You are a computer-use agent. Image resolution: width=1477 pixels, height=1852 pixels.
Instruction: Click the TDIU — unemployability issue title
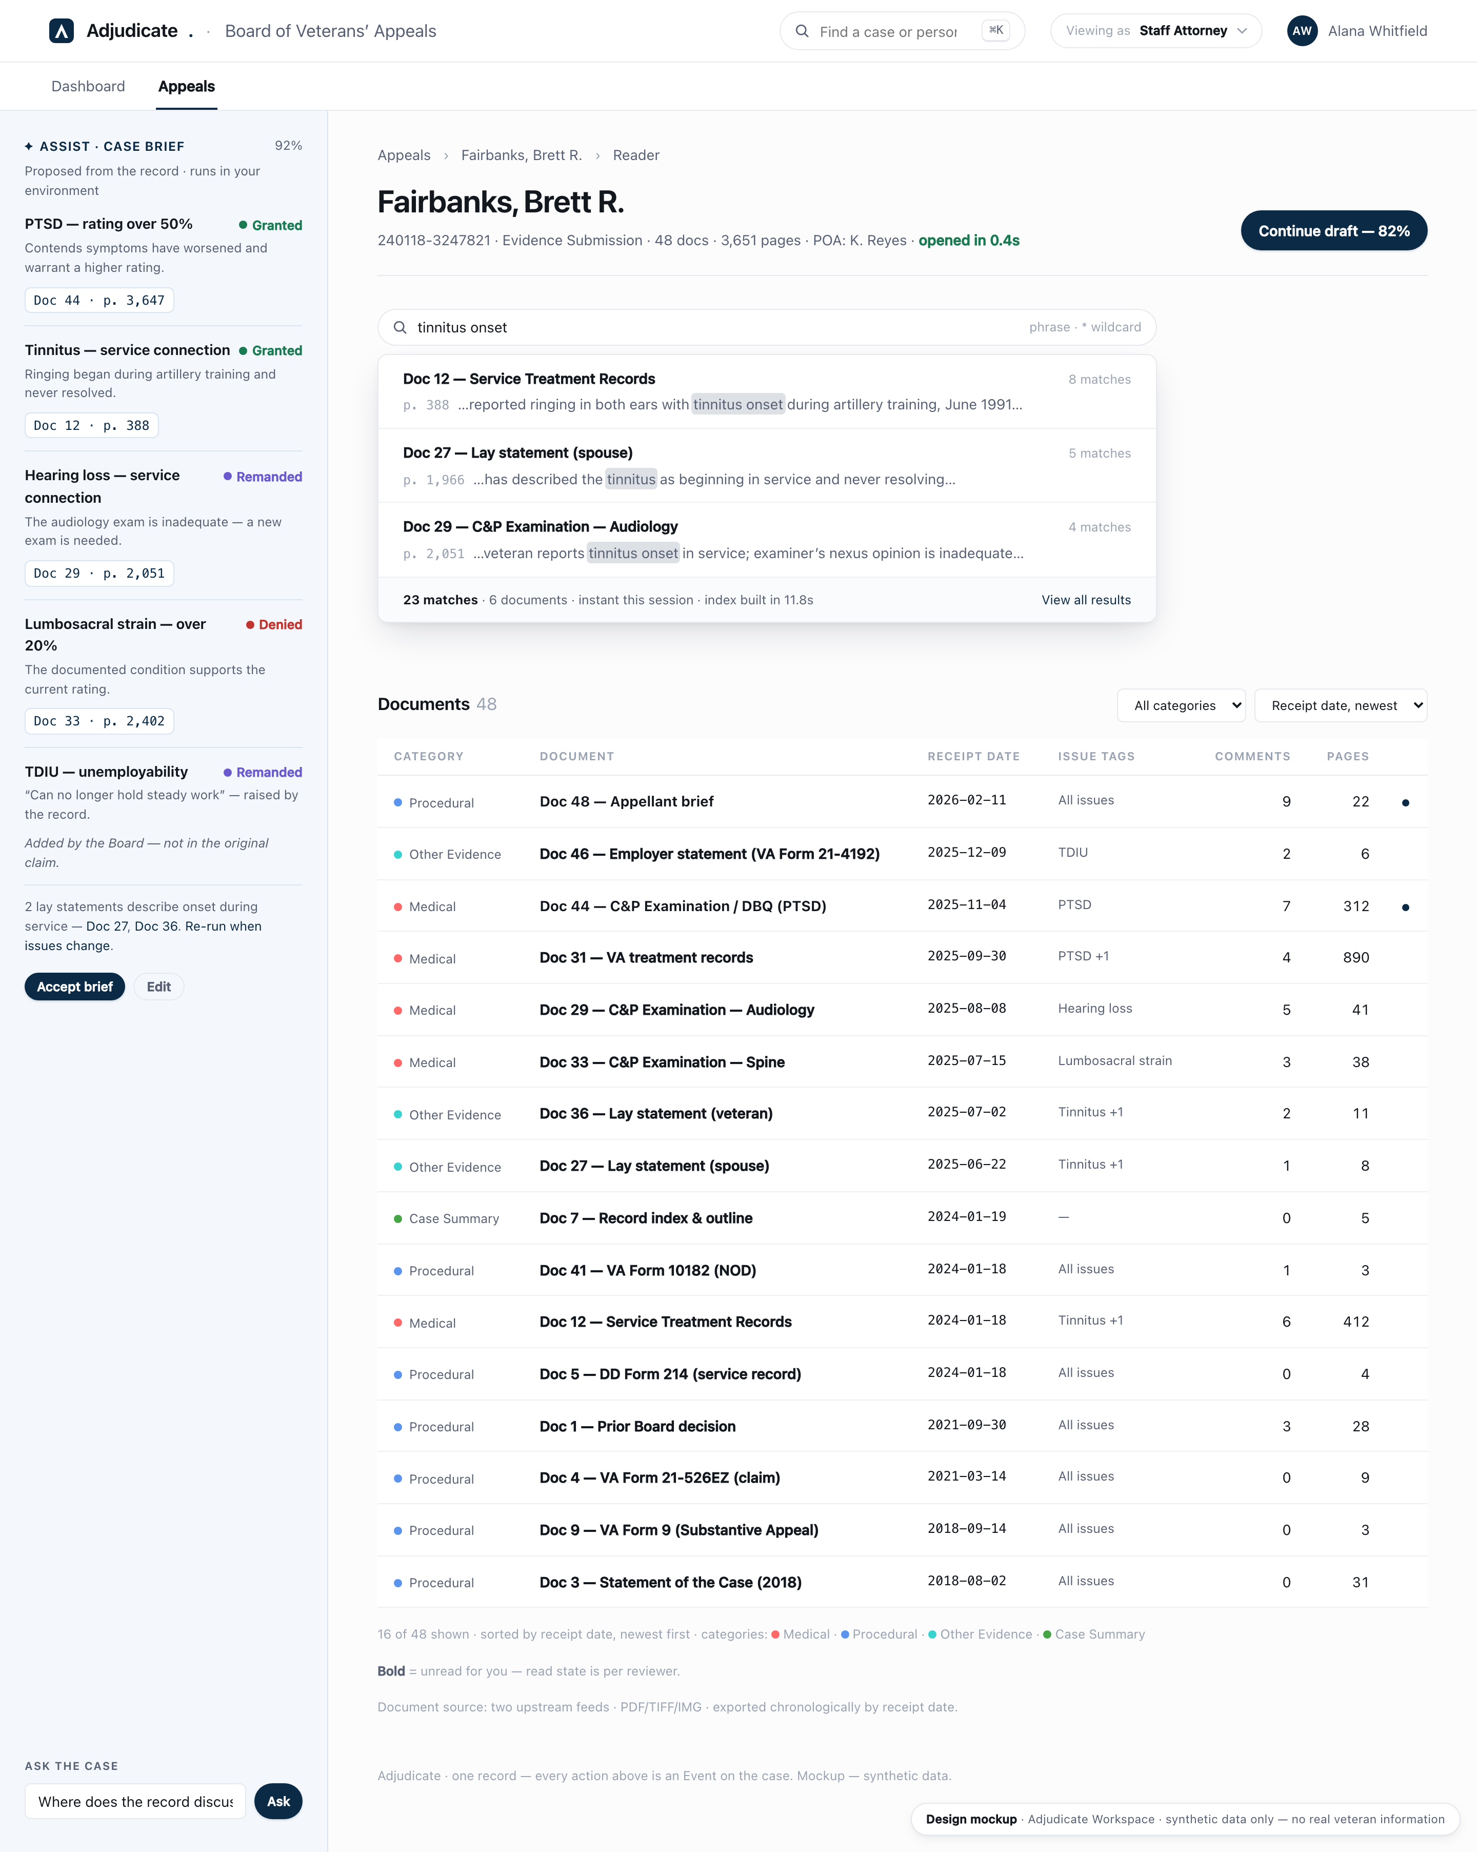coord(107,772)
